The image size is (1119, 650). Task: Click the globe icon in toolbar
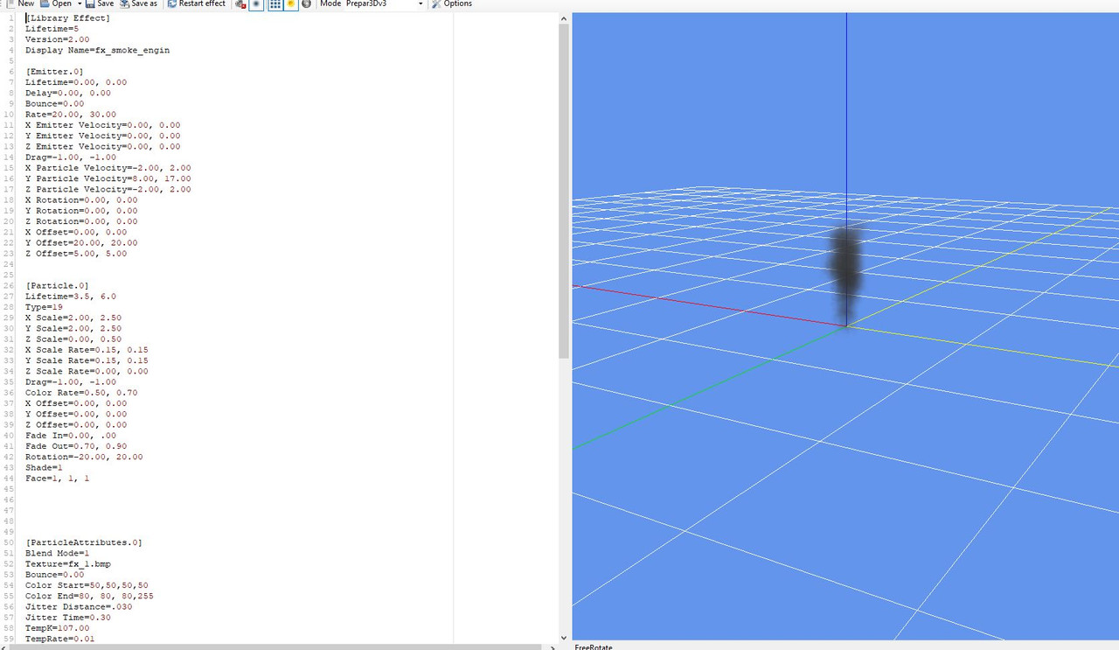(307, 3)
